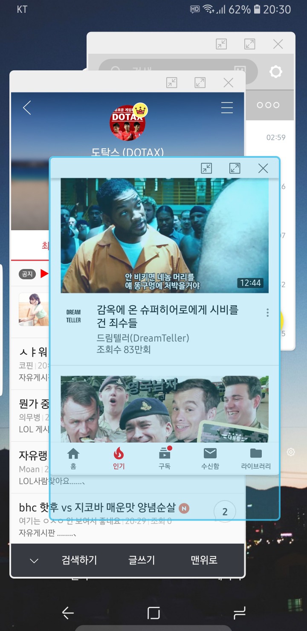This screenshot has width=307, height=631.
Task: Open the hamburger menu in DOTAX cafe
Action: click(227, 108)
